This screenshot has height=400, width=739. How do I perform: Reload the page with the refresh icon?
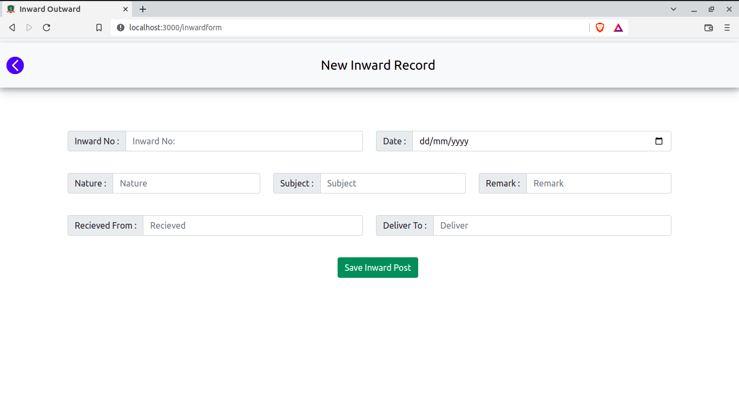(x=47, y=27)
